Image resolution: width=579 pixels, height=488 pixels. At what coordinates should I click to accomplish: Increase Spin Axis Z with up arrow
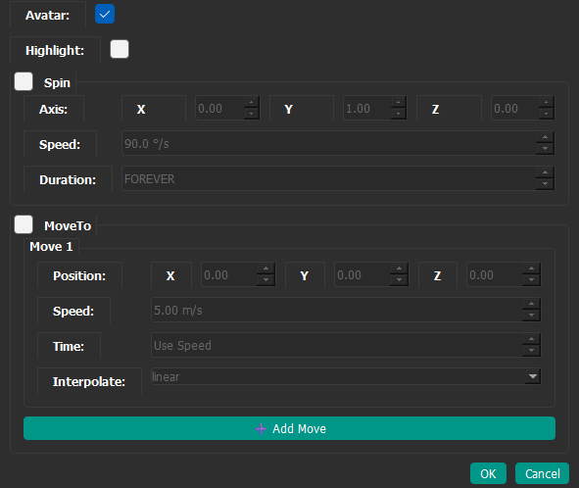pyautogui.click(x=546, y=102)
